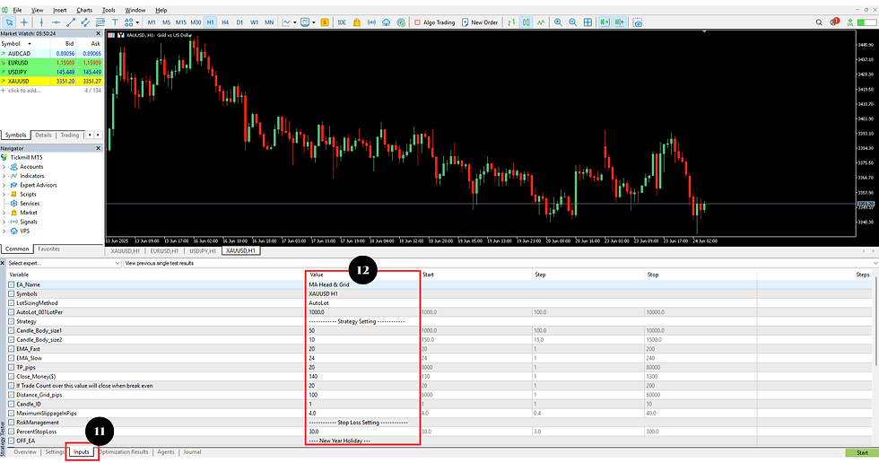Viewport: 879px width, 463px height.
Task: Open the VPS cloud icon
Action: [x=387, y=22]
